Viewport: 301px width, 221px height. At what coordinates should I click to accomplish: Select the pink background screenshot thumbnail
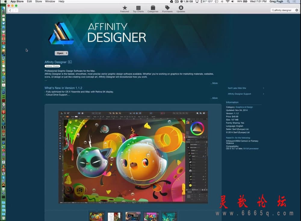point(151,216)
